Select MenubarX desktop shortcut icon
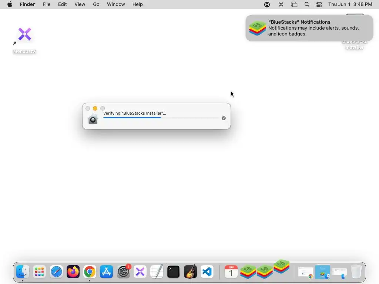 tap(25, 34)
